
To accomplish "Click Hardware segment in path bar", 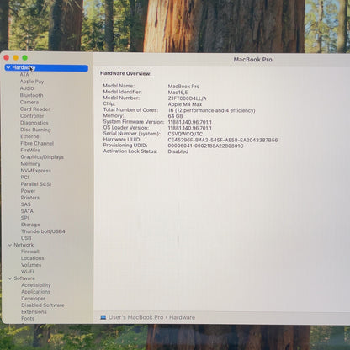I will coord(182,317).
